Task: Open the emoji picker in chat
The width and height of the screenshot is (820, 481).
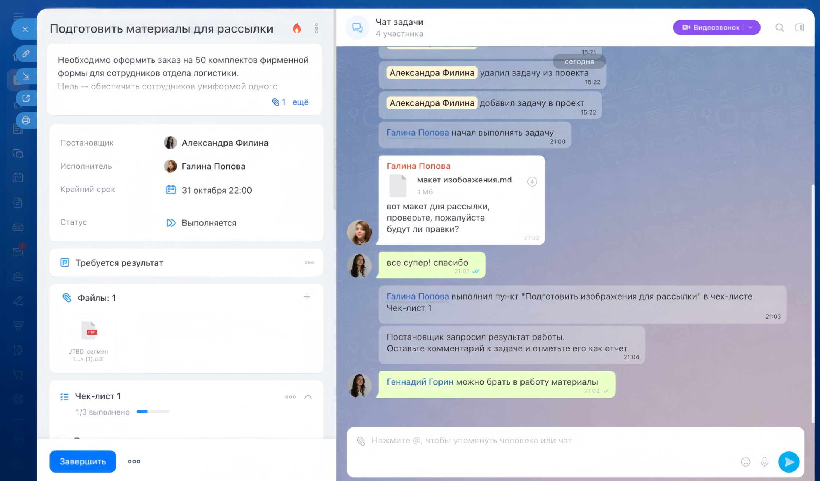Action: 745,462
